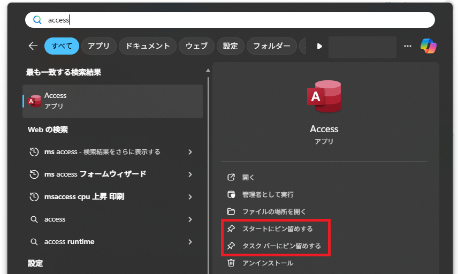Open the Access app best match result
The image size is (458, 274).
pyautogui.click(x=113, y=101)
